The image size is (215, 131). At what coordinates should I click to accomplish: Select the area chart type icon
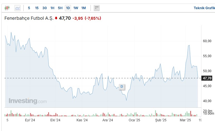click(18, 8)
